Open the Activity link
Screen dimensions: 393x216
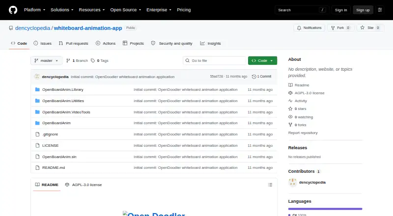(x=298, y=101)
